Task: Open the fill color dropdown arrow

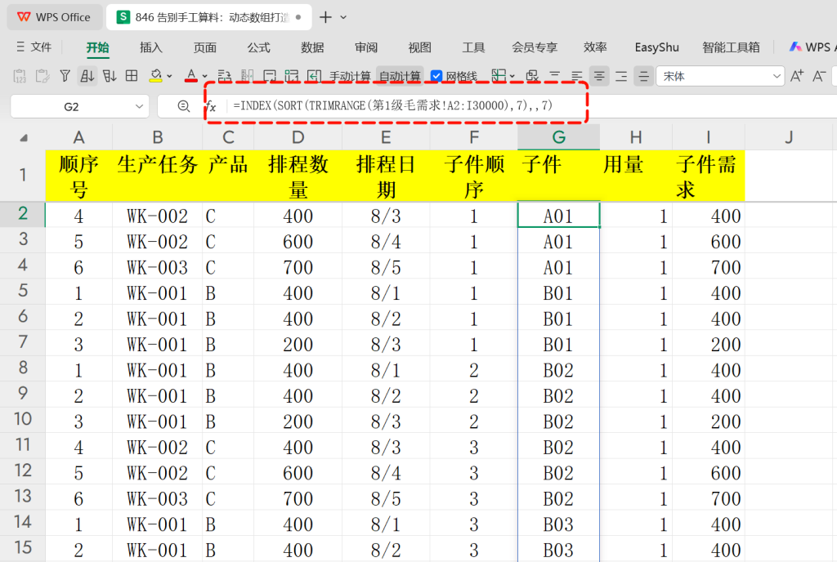Action: tap(170, 76)
